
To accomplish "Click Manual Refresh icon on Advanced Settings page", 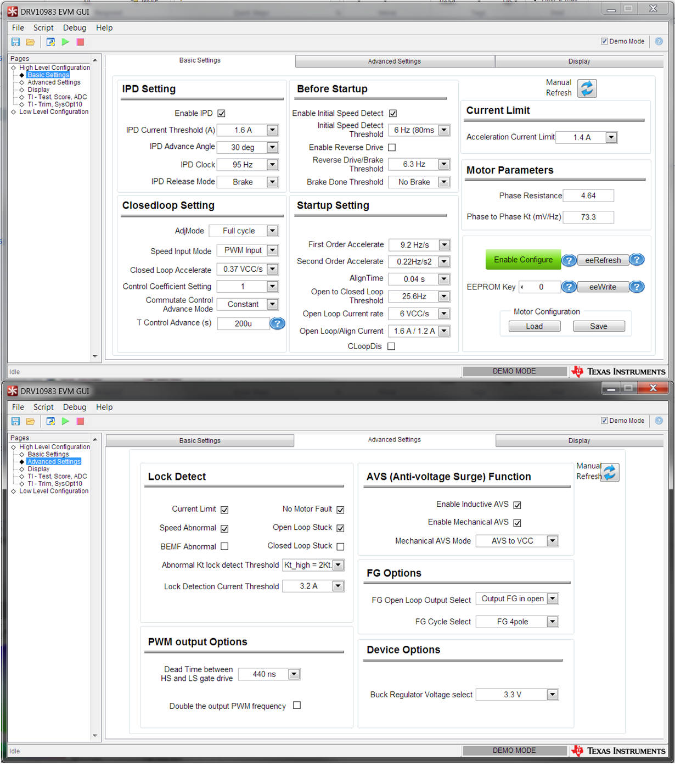I will [610, 472].
